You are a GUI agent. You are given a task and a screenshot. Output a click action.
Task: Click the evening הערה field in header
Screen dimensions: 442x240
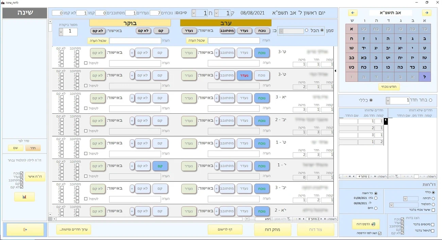234,41
